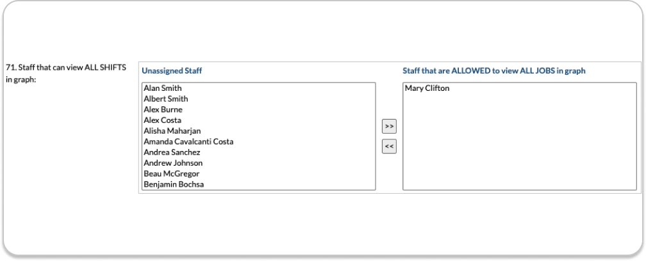Select Benjamin Bochsa list item

click(174, 185)
